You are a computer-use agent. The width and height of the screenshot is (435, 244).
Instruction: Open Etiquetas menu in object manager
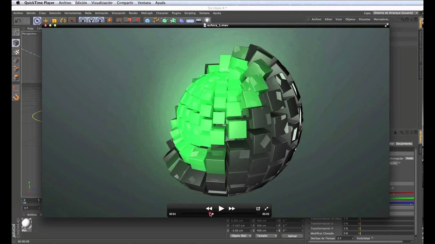[x=364, y=19]
